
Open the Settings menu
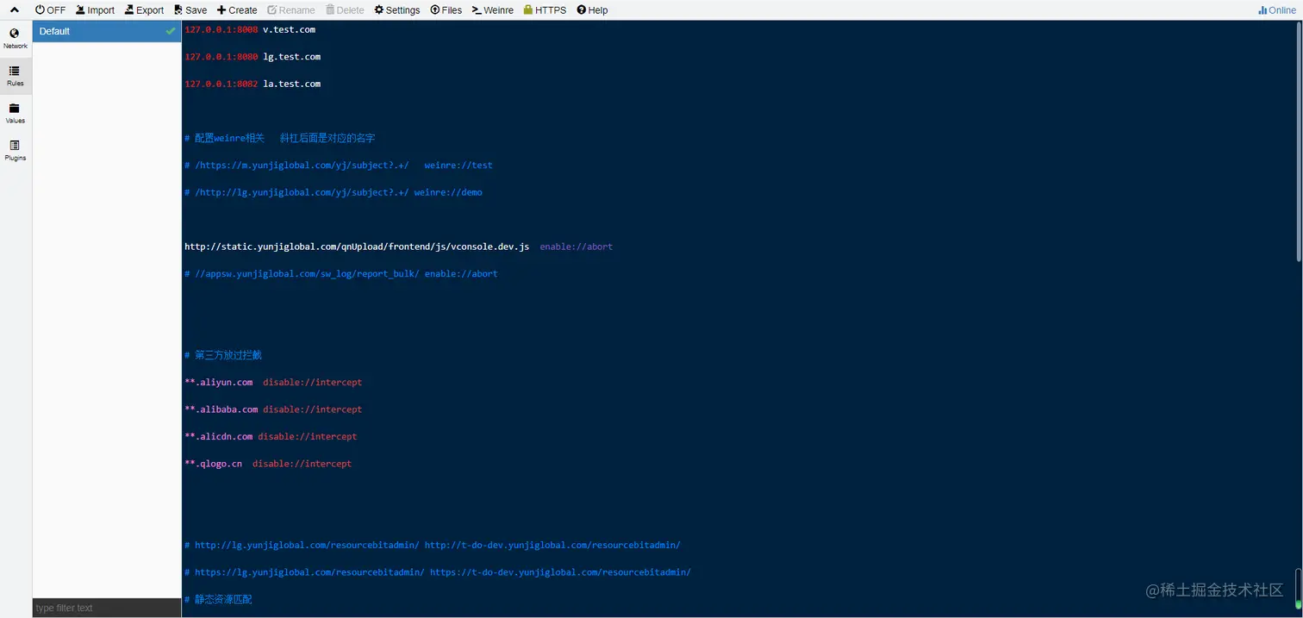pos(397,10)
